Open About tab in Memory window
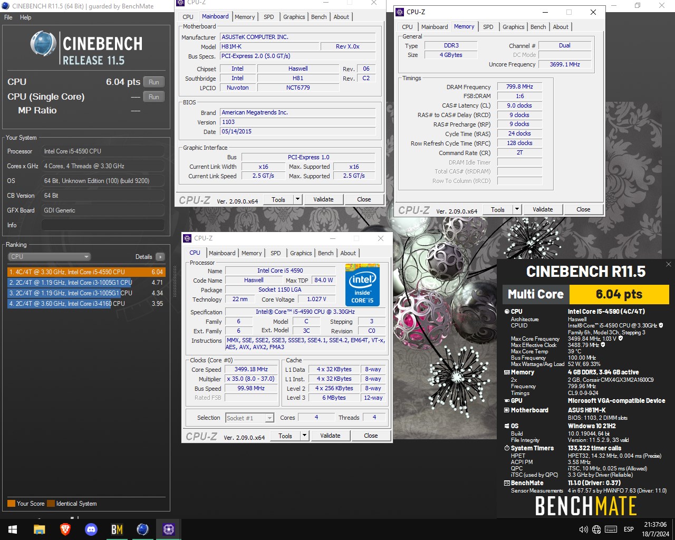This screenshot has width=675, height=540. (x=561, y=27)
